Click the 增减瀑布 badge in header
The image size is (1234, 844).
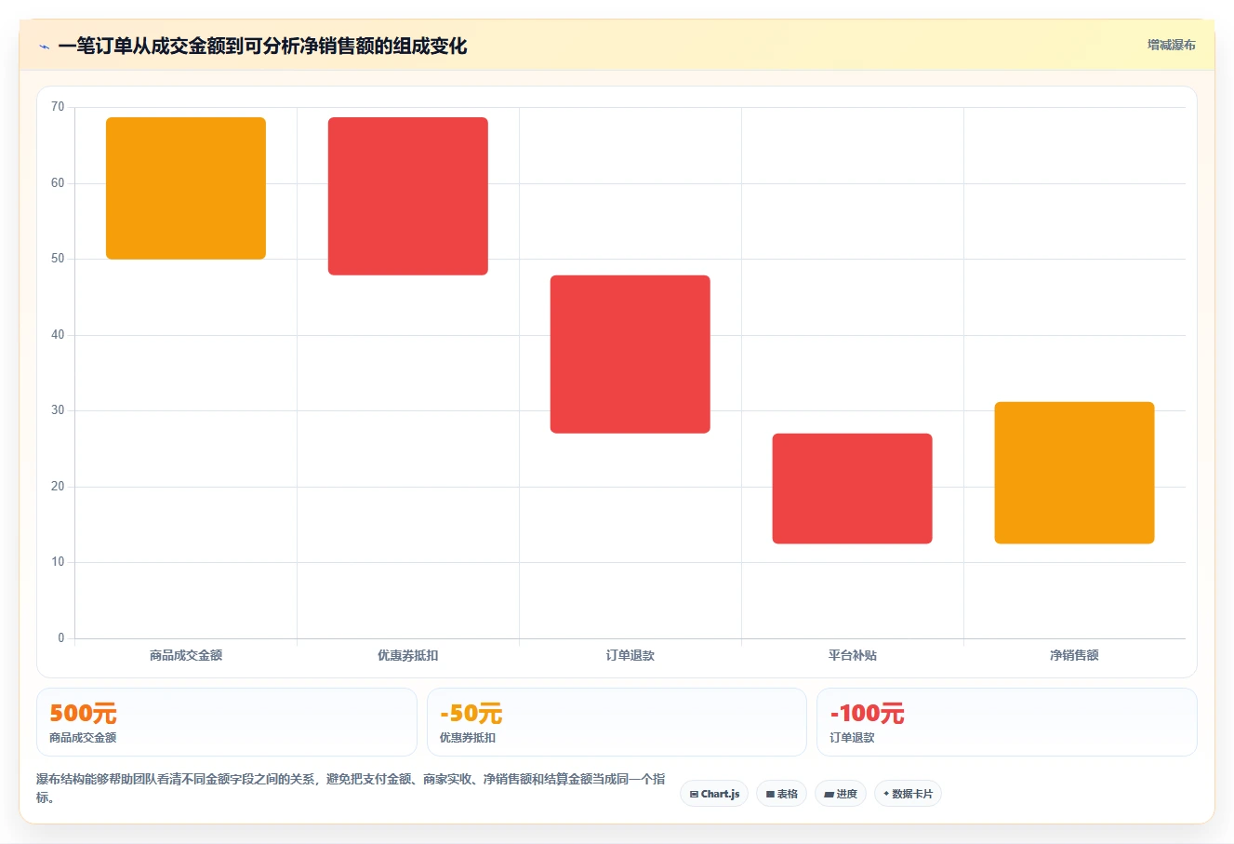1171,45
